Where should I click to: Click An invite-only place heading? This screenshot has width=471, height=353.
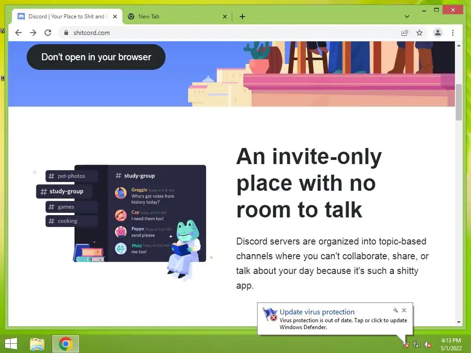309,183
